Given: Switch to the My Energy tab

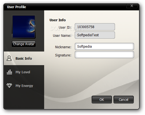Looking at the screenshot, I should pyautogui.click(x=24, y=86).
